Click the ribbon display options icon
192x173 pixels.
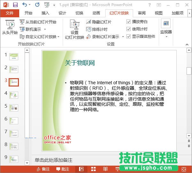click(x=159, y=5)
